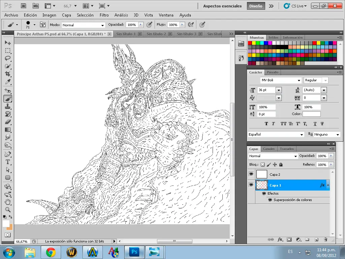
Task: Hide the Capa 2 layer
Action: [251, 174]
